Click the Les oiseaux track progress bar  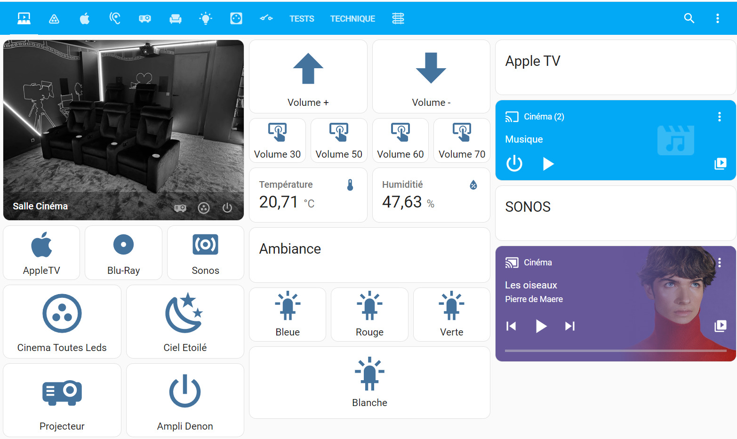(x=616, y=351)
